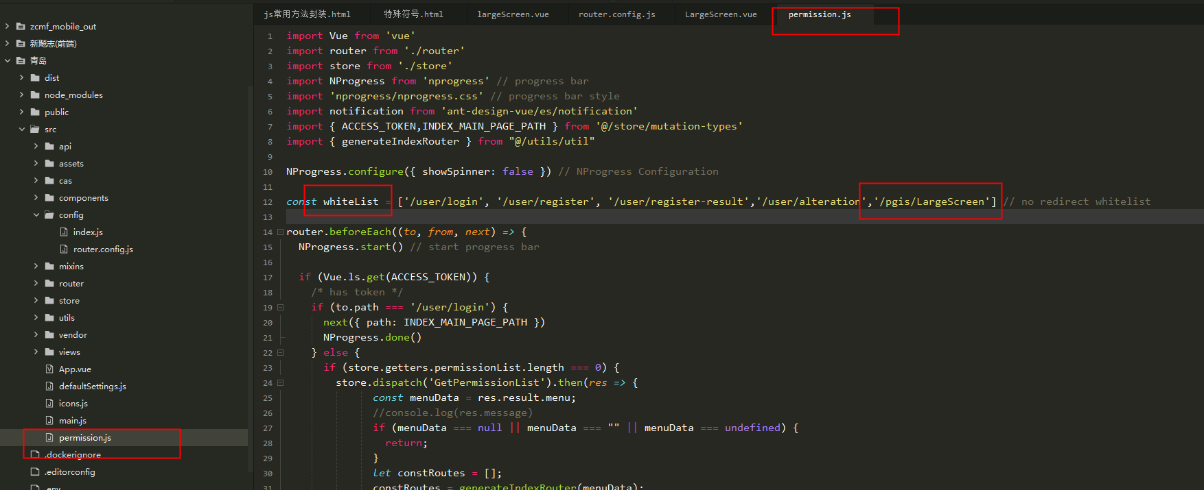The width and height of the screenshot is (1204, 490).
Task: Click the ACCESS_TOKEN import on line 7
Action: point(379,126)
